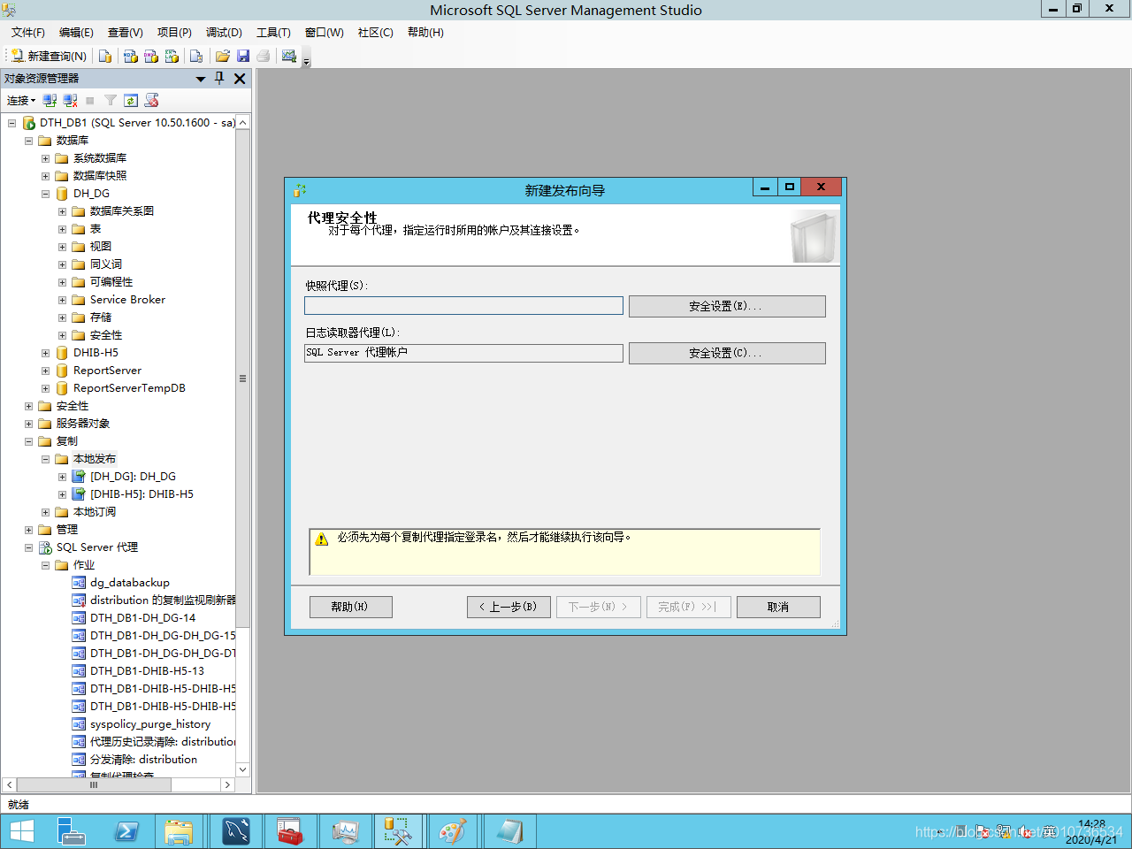1132x849 pixels.
Task: Open the red toolbox taskbar icon
Action: 290,831
